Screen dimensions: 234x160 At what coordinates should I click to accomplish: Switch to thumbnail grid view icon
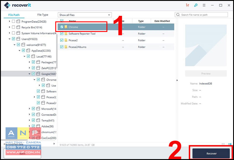[x=223, y=144]
